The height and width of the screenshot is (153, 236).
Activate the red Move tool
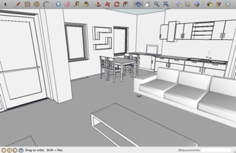[x=107, y=4]
